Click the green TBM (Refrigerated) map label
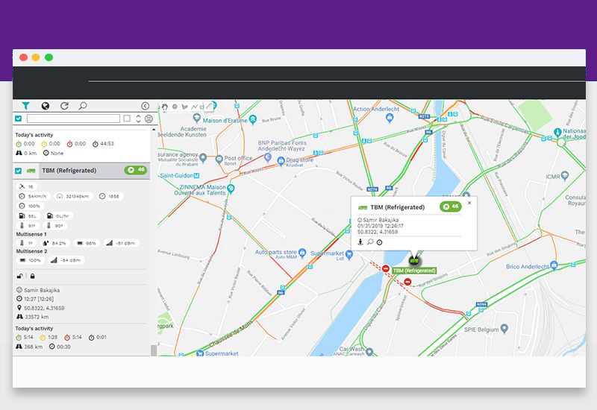The height and width of the screenshot is (410, 597). click(414, 271)
